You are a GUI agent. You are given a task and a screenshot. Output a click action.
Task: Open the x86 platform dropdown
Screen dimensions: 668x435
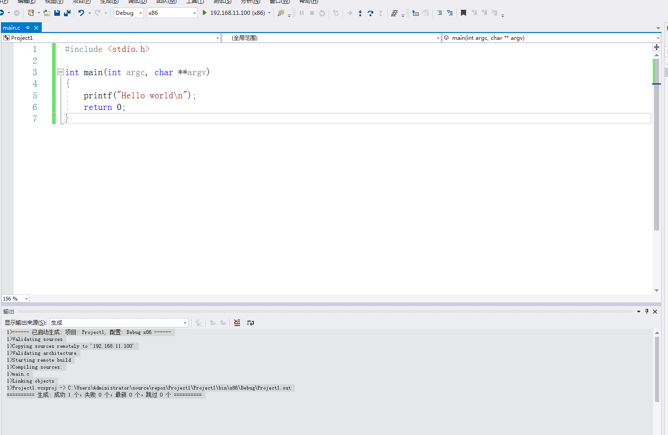[x=172, y=13]
